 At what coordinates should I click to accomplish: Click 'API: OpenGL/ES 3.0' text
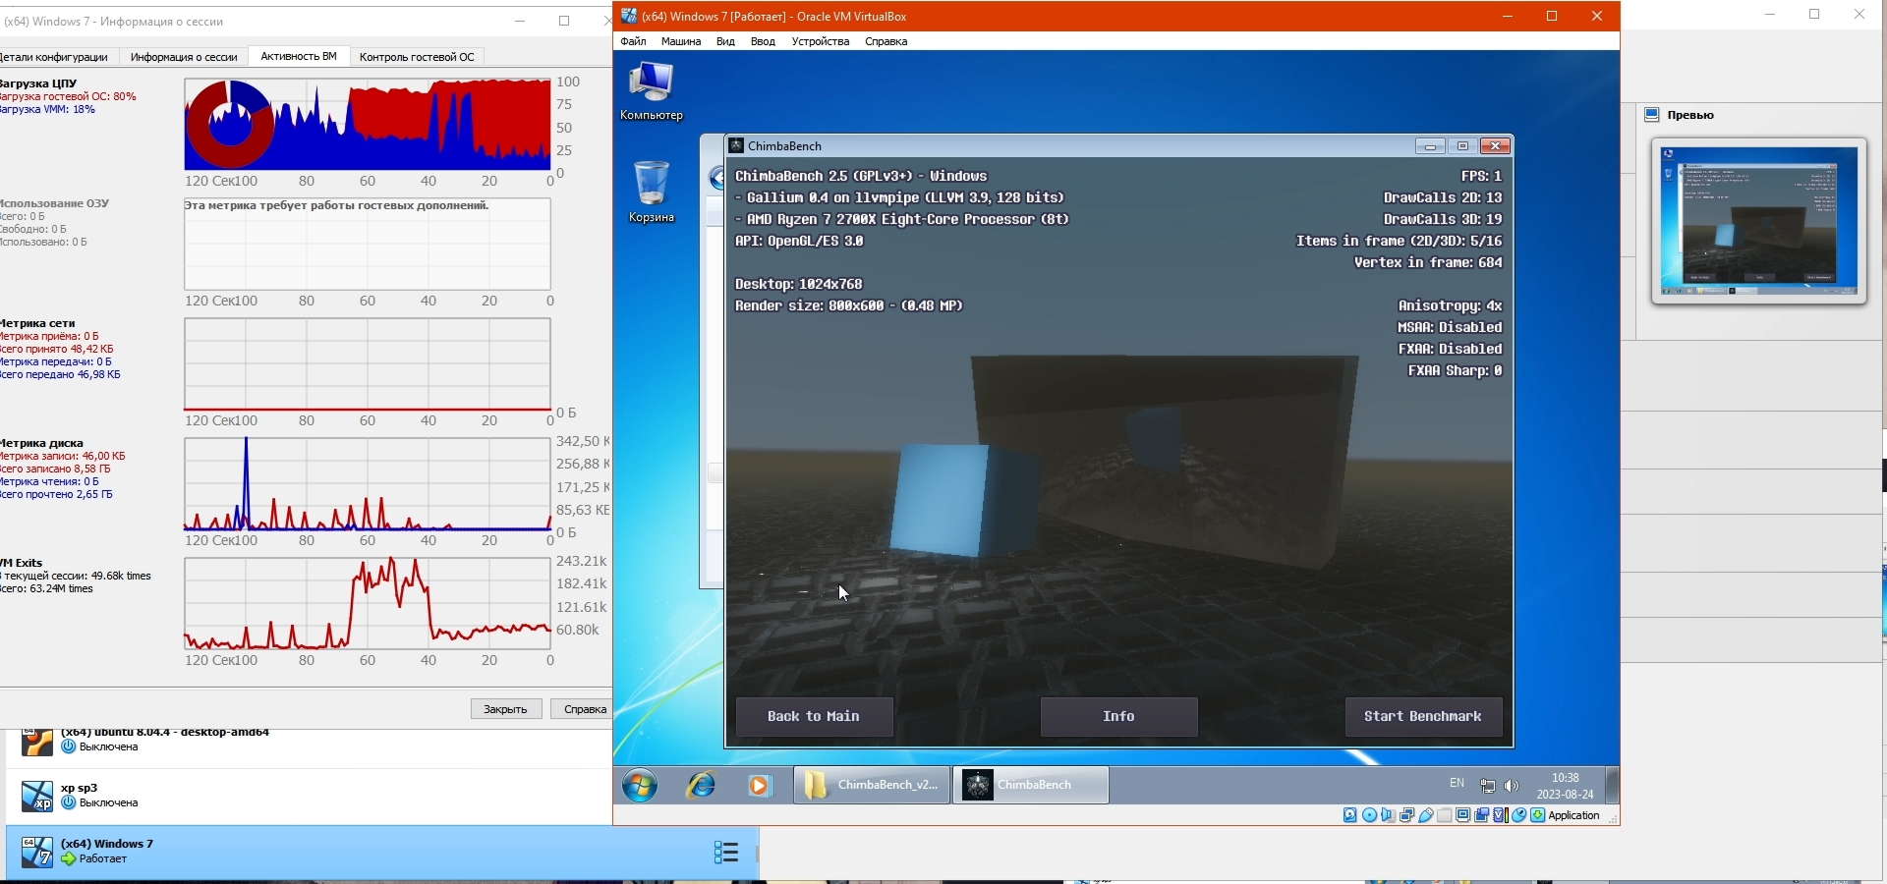799,242
